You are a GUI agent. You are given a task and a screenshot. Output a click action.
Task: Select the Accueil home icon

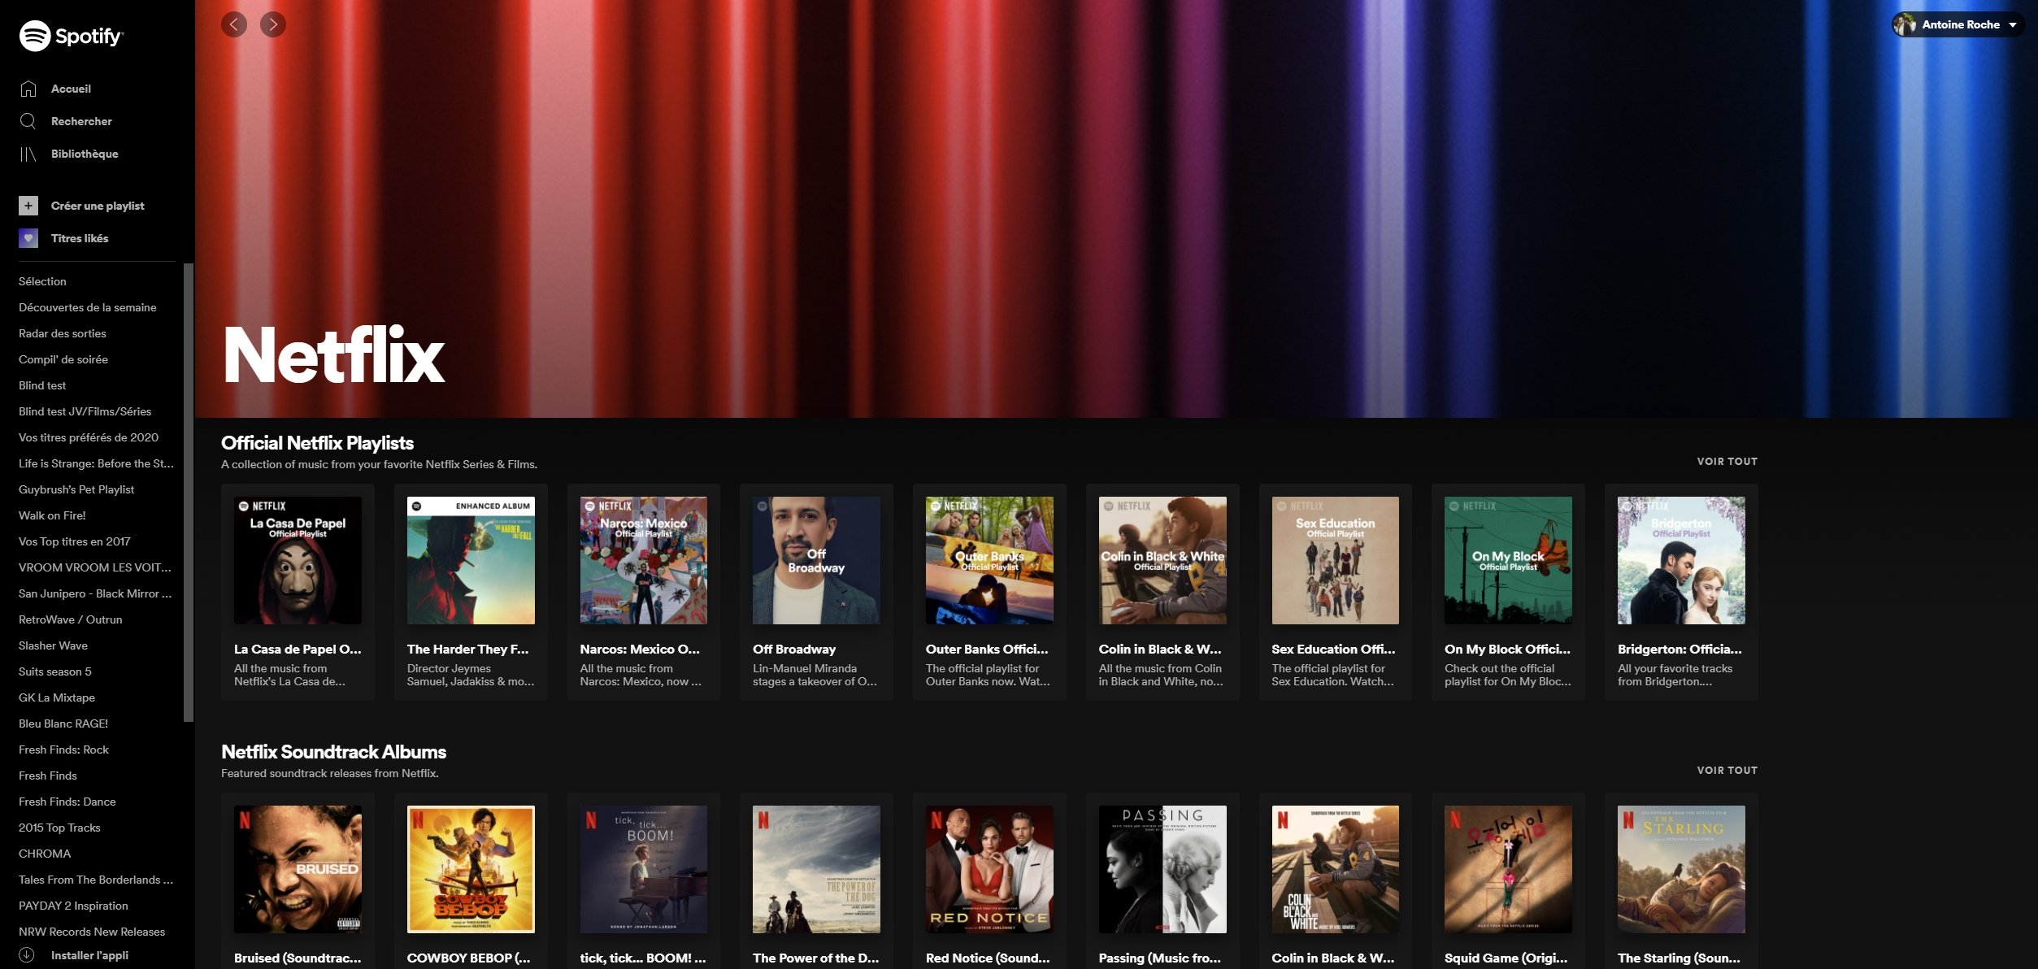click(28, 88)
